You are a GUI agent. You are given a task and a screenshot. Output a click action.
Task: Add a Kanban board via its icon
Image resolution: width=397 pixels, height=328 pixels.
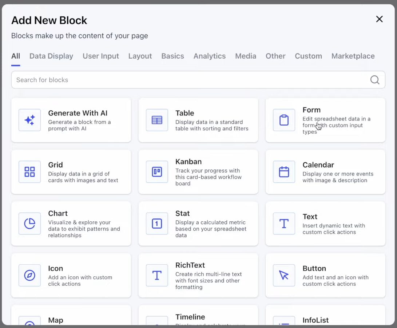click(157, 172)
